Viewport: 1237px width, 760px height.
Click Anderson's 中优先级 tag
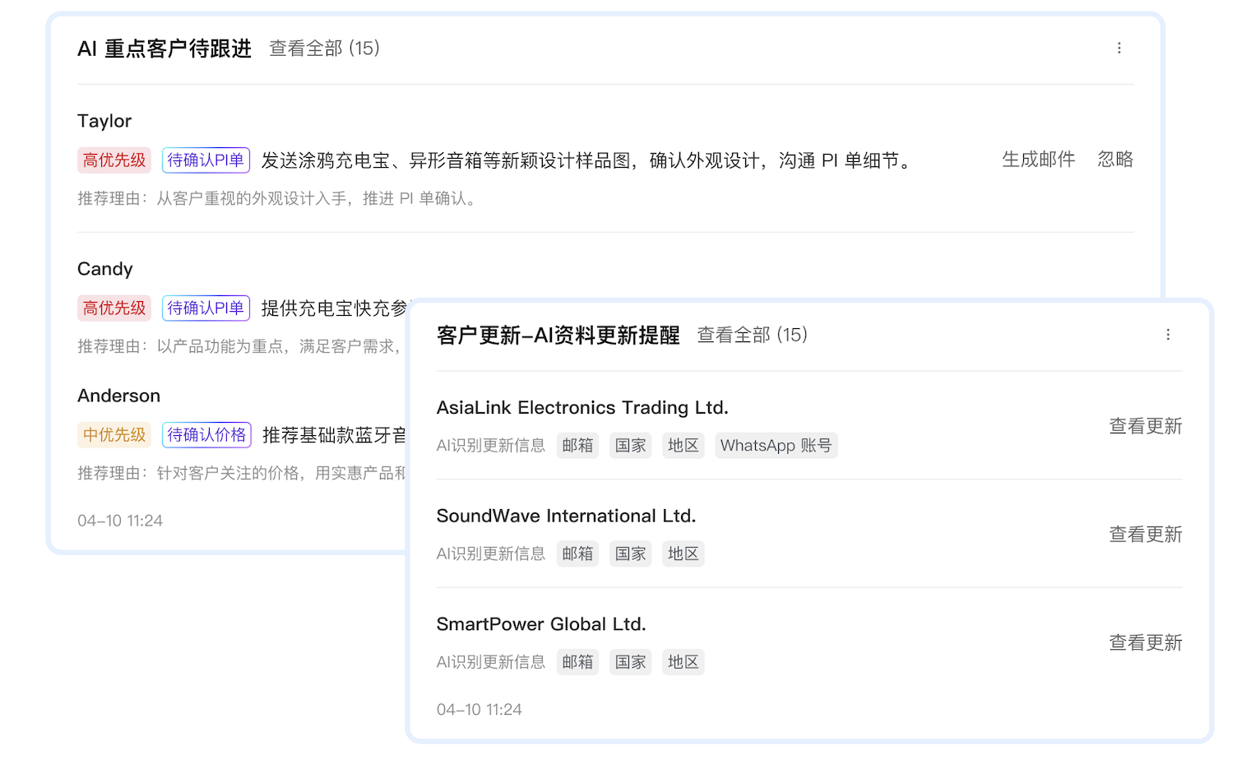pos(114,435)
